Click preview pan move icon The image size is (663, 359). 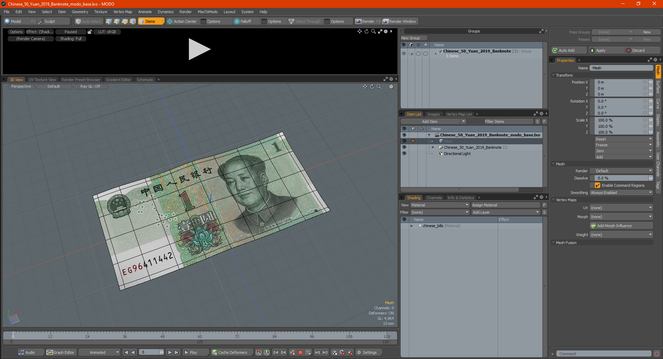click(x=359, y=31)
